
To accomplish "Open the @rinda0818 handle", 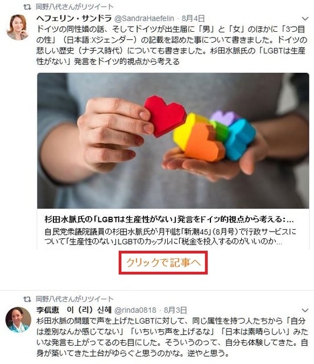I will 135,311.
